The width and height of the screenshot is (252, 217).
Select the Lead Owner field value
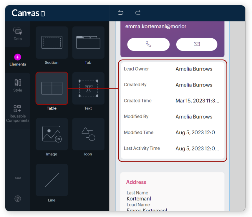click(x=194, y=69)
